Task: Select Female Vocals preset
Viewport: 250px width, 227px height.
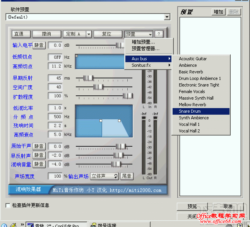Action: click(x=201, y=91)
